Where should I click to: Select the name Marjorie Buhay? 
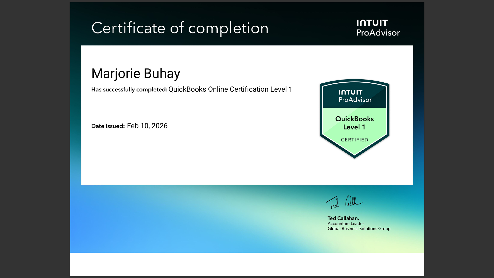(x=136, y=73)
